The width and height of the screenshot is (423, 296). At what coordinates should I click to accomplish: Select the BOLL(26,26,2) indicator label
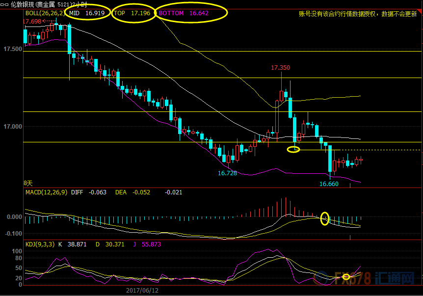45,13
